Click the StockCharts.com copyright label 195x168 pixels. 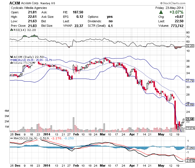pos(173,3)
